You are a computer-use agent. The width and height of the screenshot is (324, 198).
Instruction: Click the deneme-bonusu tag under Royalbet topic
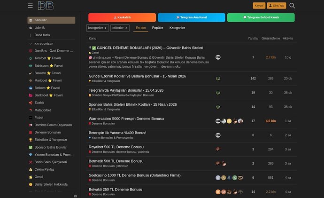coord(126,152)
